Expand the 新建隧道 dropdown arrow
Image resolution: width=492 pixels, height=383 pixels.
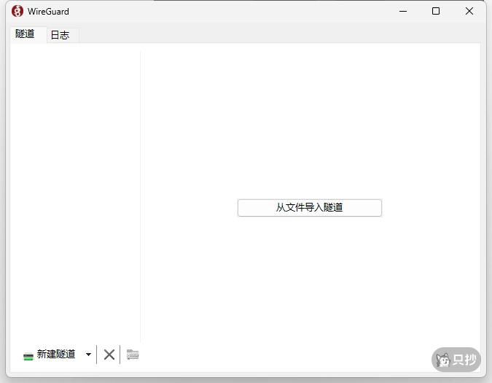(x=88, y=355)
